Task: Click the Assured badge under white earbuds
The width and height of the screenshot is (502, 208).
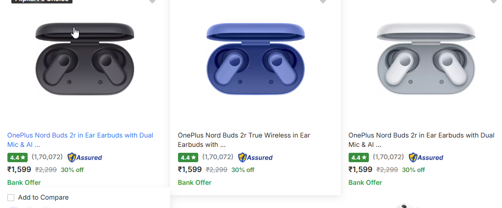Action: click(x=426, y=157)
